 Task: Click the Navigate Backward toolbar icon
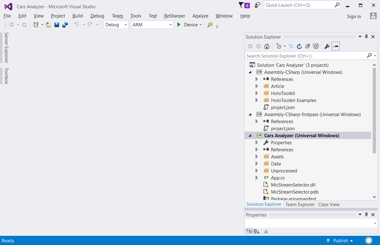click(x=12, y=25)
